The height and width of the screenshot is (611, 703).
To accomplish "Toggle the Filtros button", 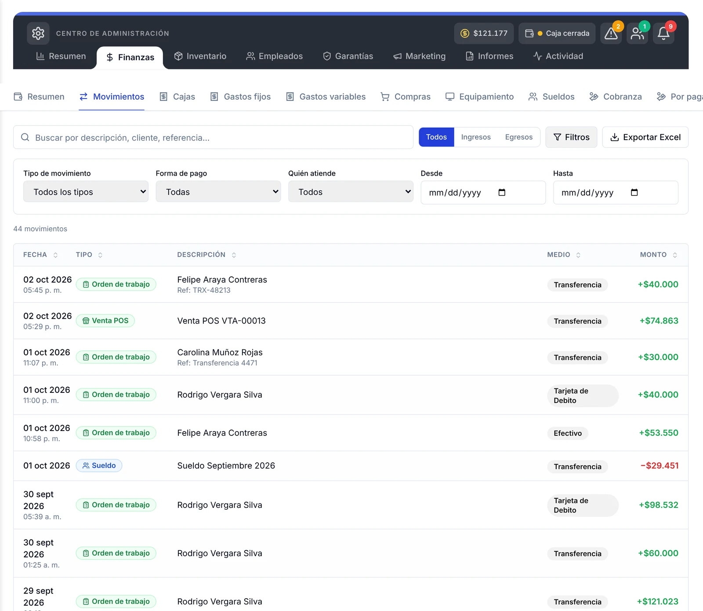I will point(571,137).
